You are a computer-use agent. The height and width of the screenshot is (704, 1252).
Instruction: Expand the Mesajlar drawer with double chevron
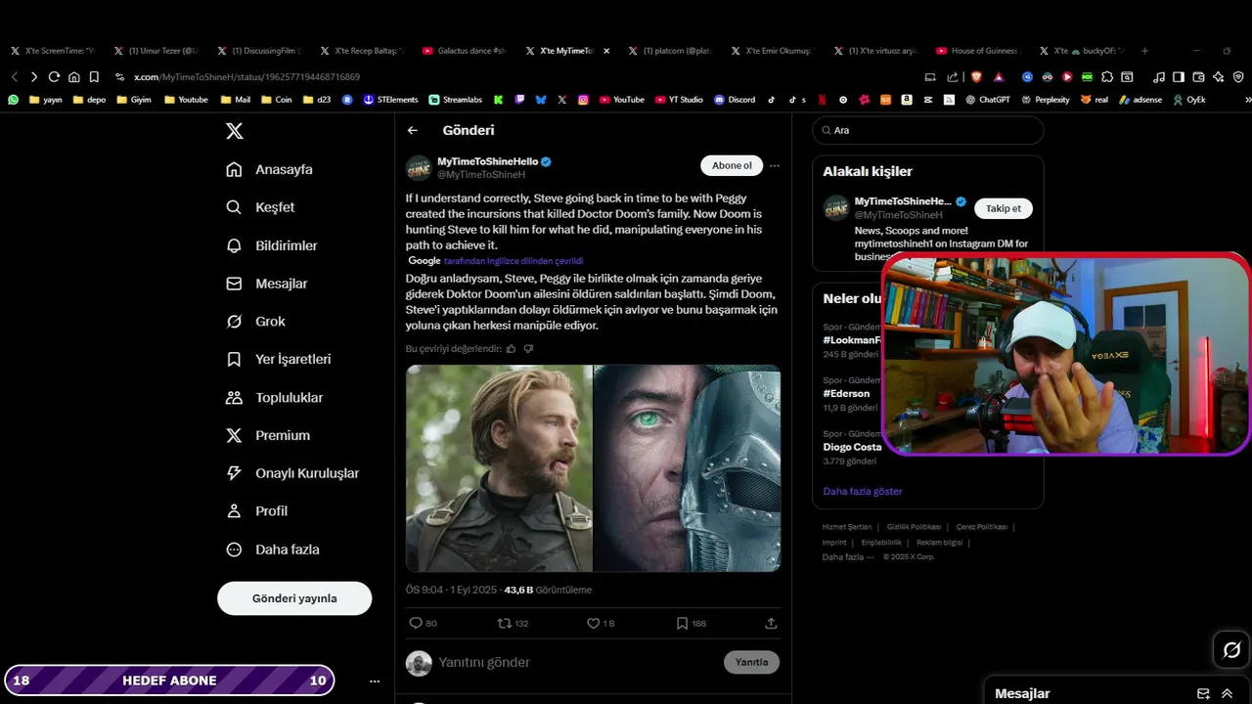point(1227,693)
